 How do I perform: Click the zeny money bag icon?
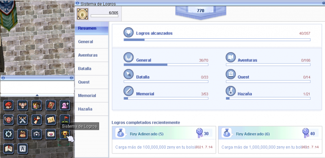tap(23, 134)
